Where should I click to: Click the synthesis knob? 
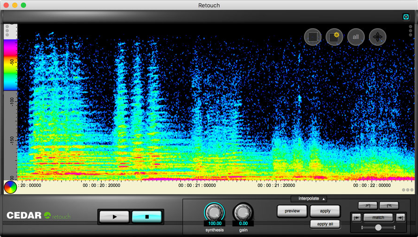pyautogui.click(x=214, y=212)
